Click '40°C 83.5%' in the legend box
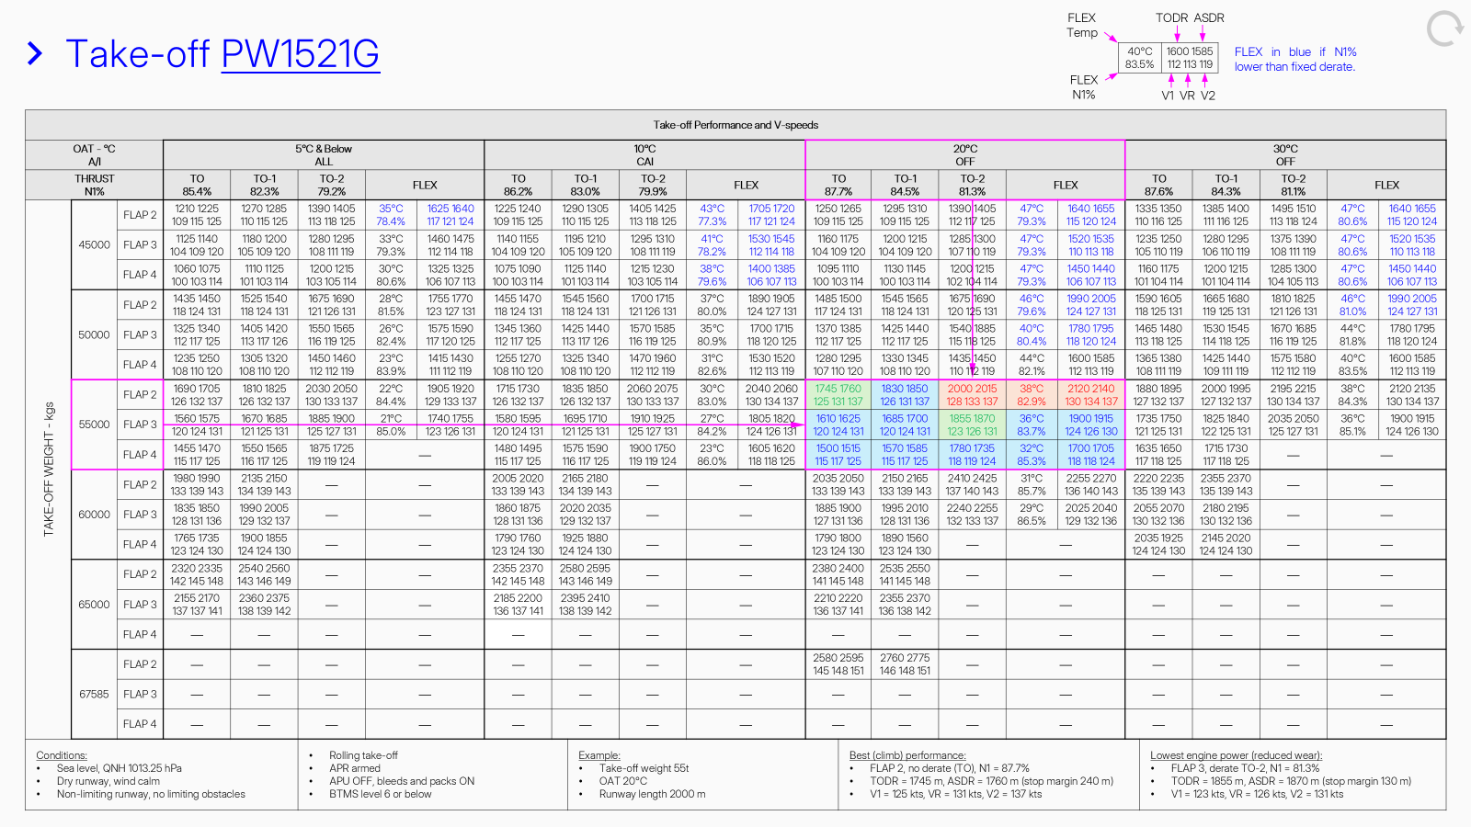The image size is (1471, 827). click(1140, 58)
